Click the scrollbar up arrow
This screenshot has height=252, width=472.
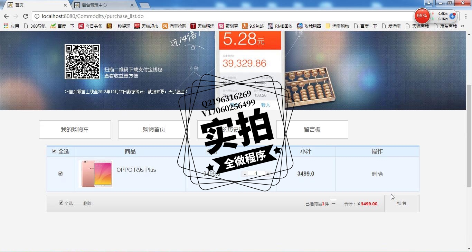[469, 34]
